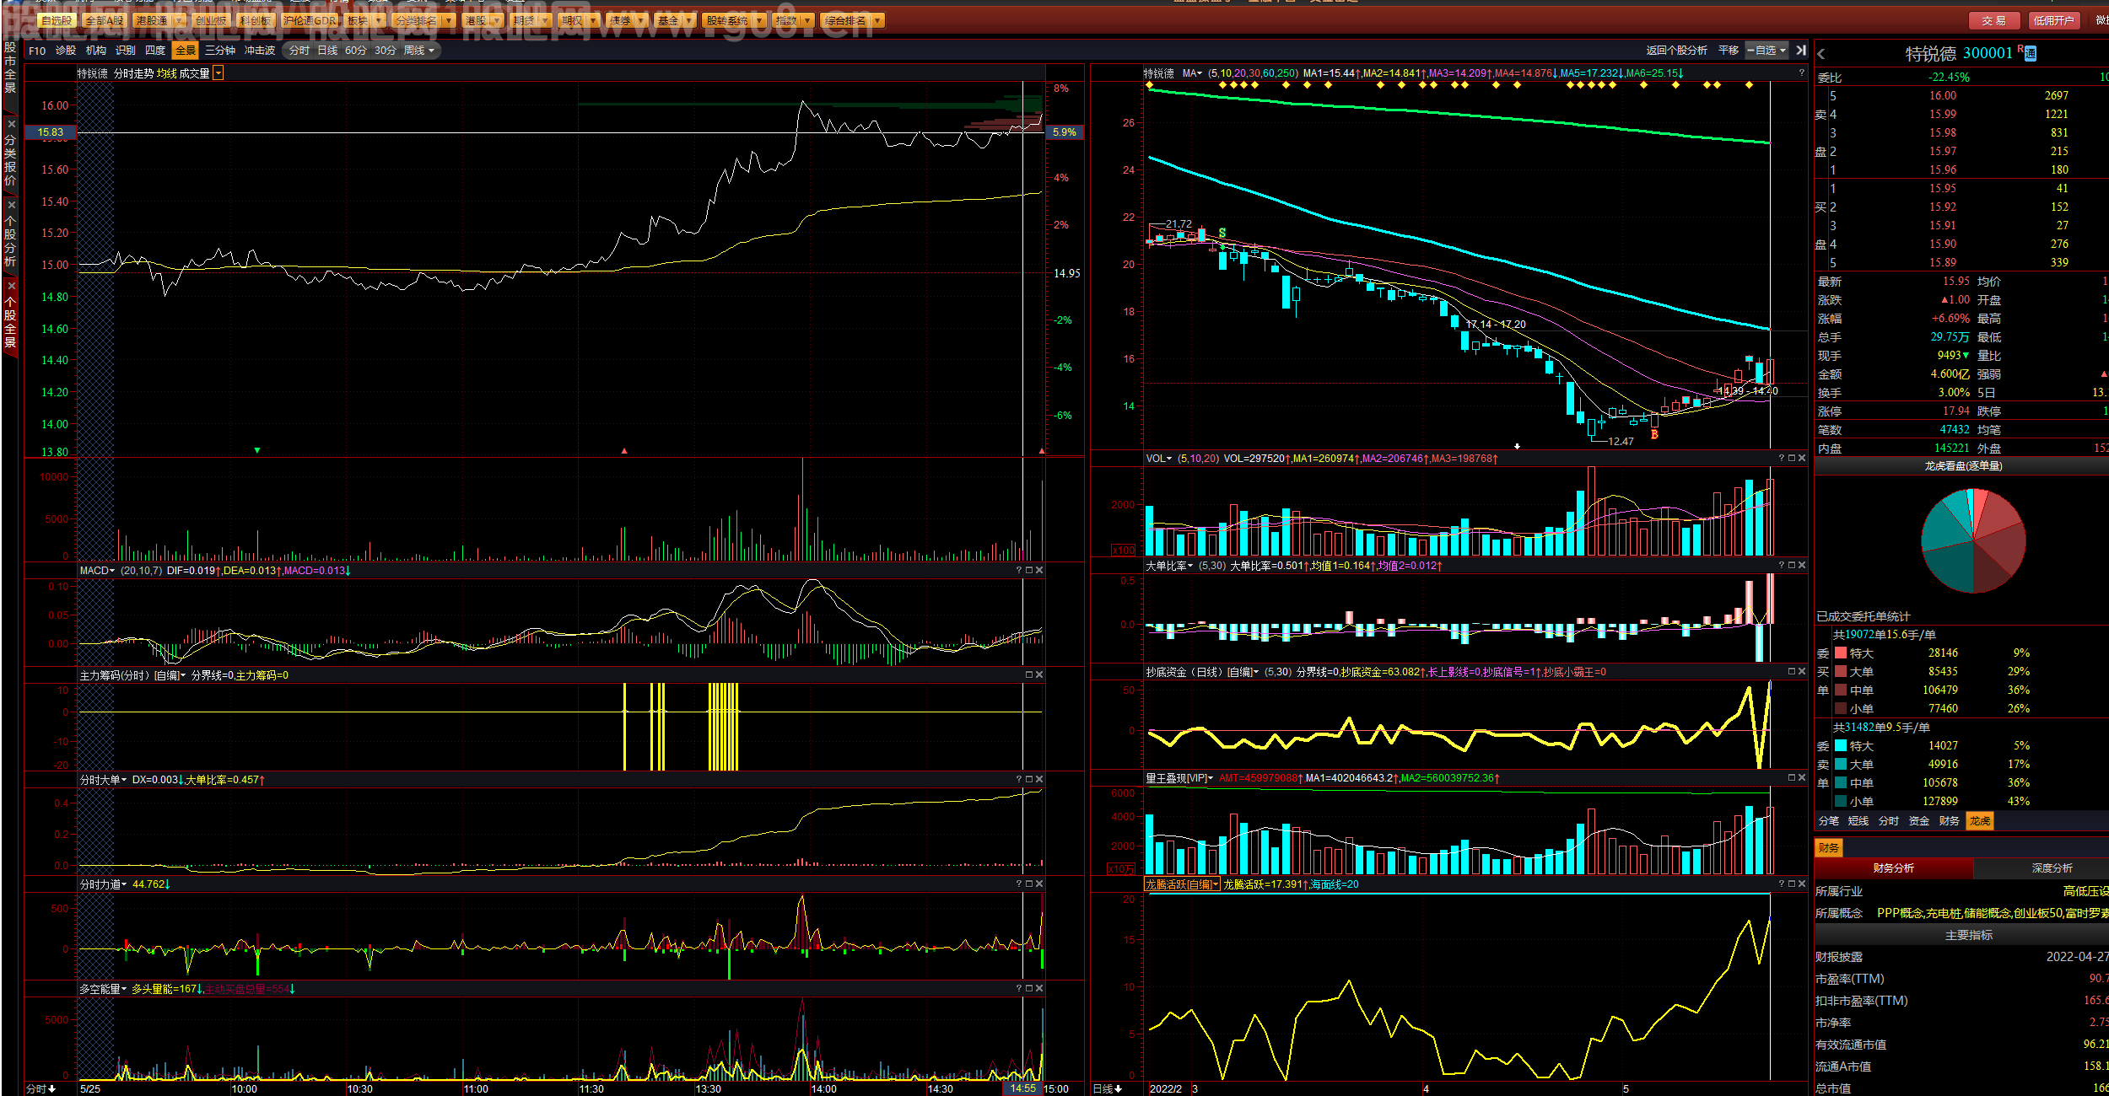
Task: Expand the 分类排名 dropdown
Action: pyautogui.click(x=448, y=20)
